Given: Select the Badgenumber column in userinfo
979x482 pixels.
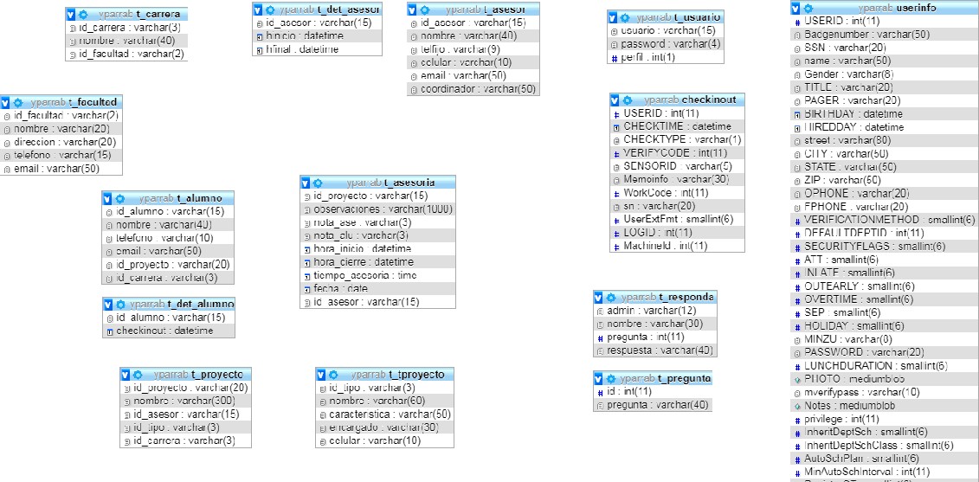Looking at the screenshot, I should (x=854, y=35).
